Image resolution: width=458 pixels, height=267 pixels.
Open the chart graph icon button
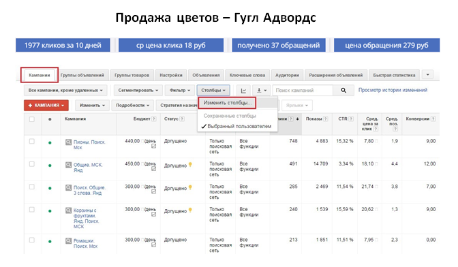click(243, 91)
